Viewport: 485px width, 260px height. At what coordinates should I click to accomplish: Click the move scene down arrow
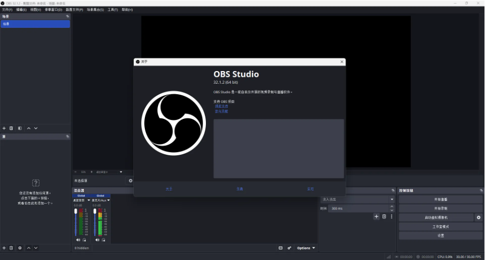point(36,128)
